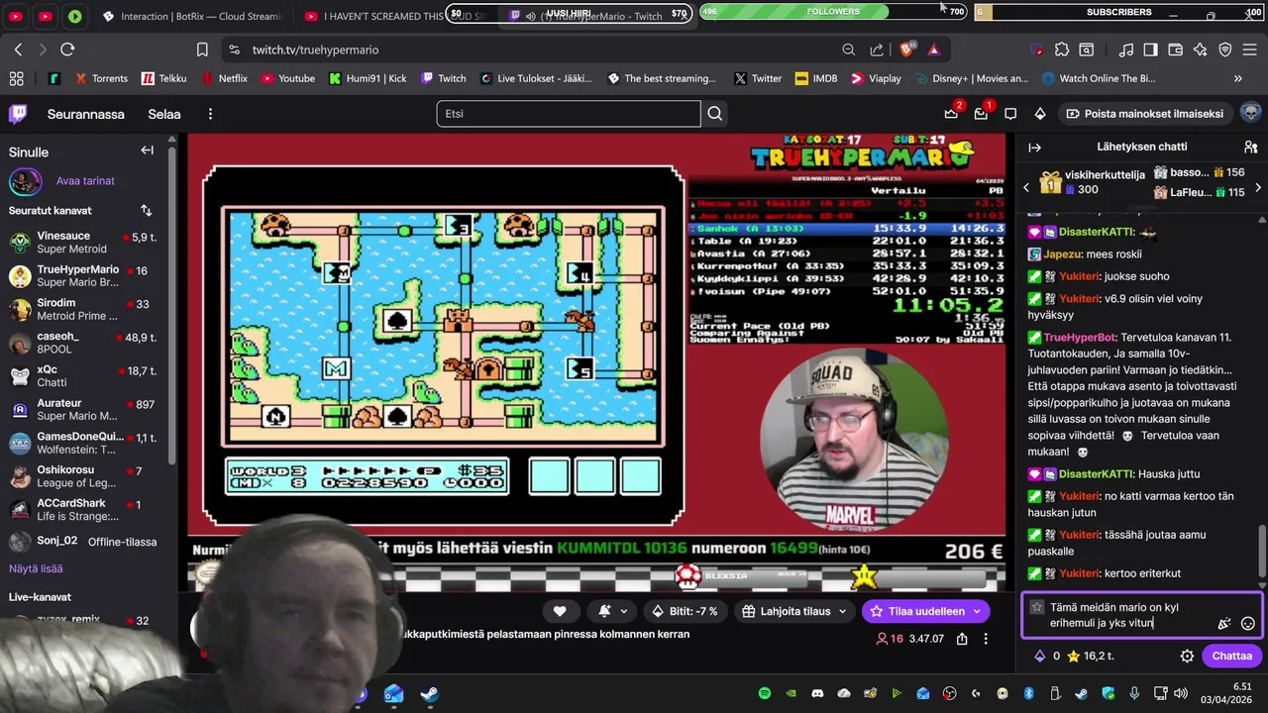Share the stream with share icon

[x=962, y=639]
